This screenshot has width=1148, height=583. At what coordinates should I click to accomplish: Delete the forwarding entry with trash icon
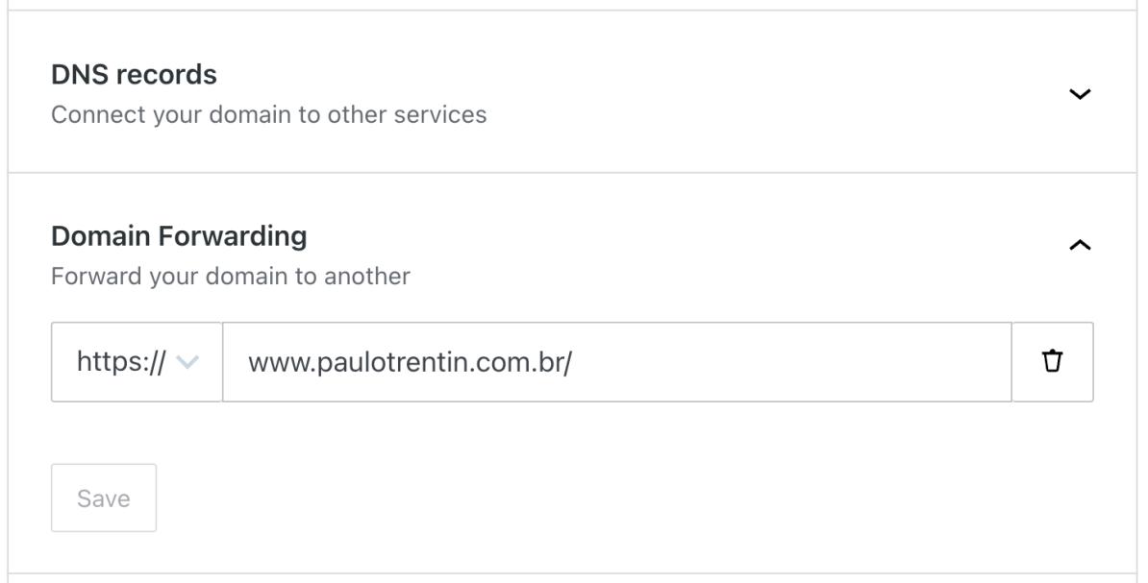1053,361
